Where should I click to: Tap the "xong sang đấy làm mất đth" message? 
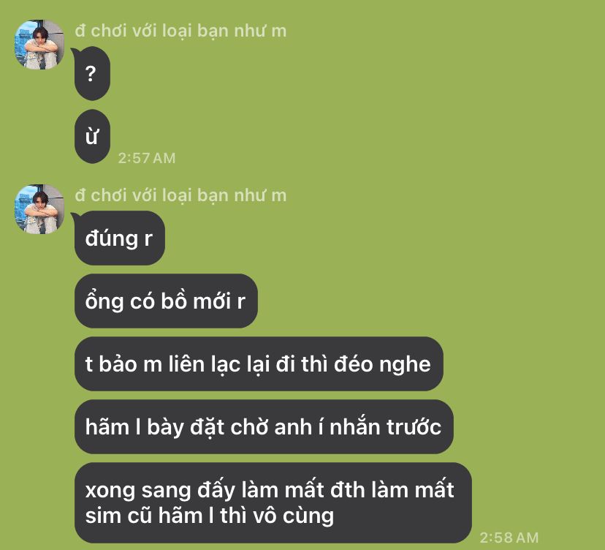point(273,502)
